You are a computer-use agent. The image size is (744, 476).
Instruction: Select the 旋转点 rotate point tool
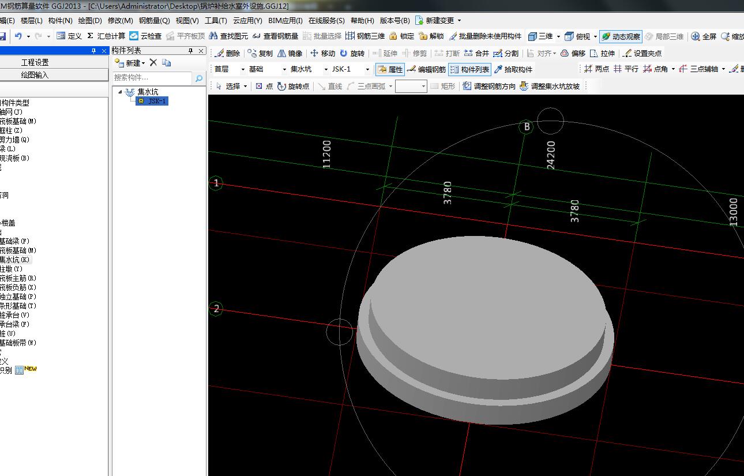pos(293,86)
